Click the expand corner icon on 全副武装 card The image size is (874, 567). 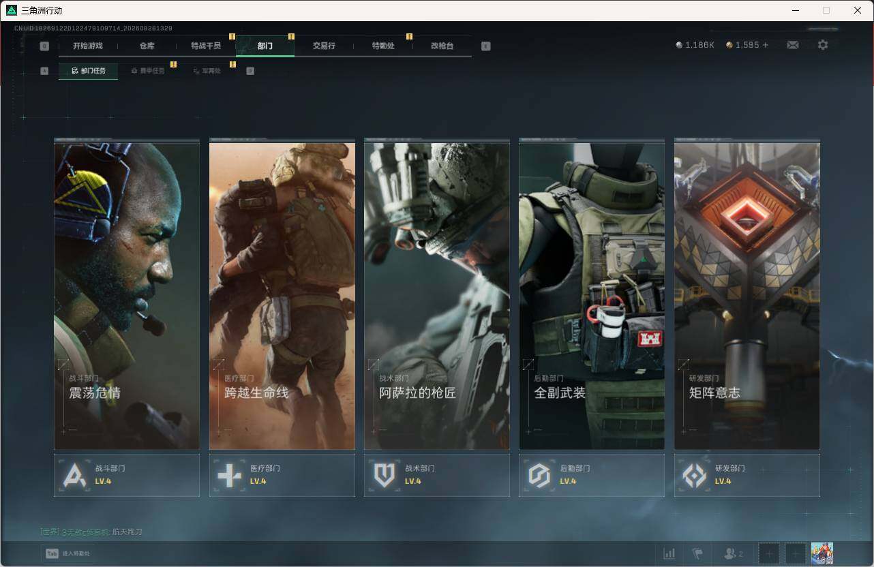[x=528, y=365]
